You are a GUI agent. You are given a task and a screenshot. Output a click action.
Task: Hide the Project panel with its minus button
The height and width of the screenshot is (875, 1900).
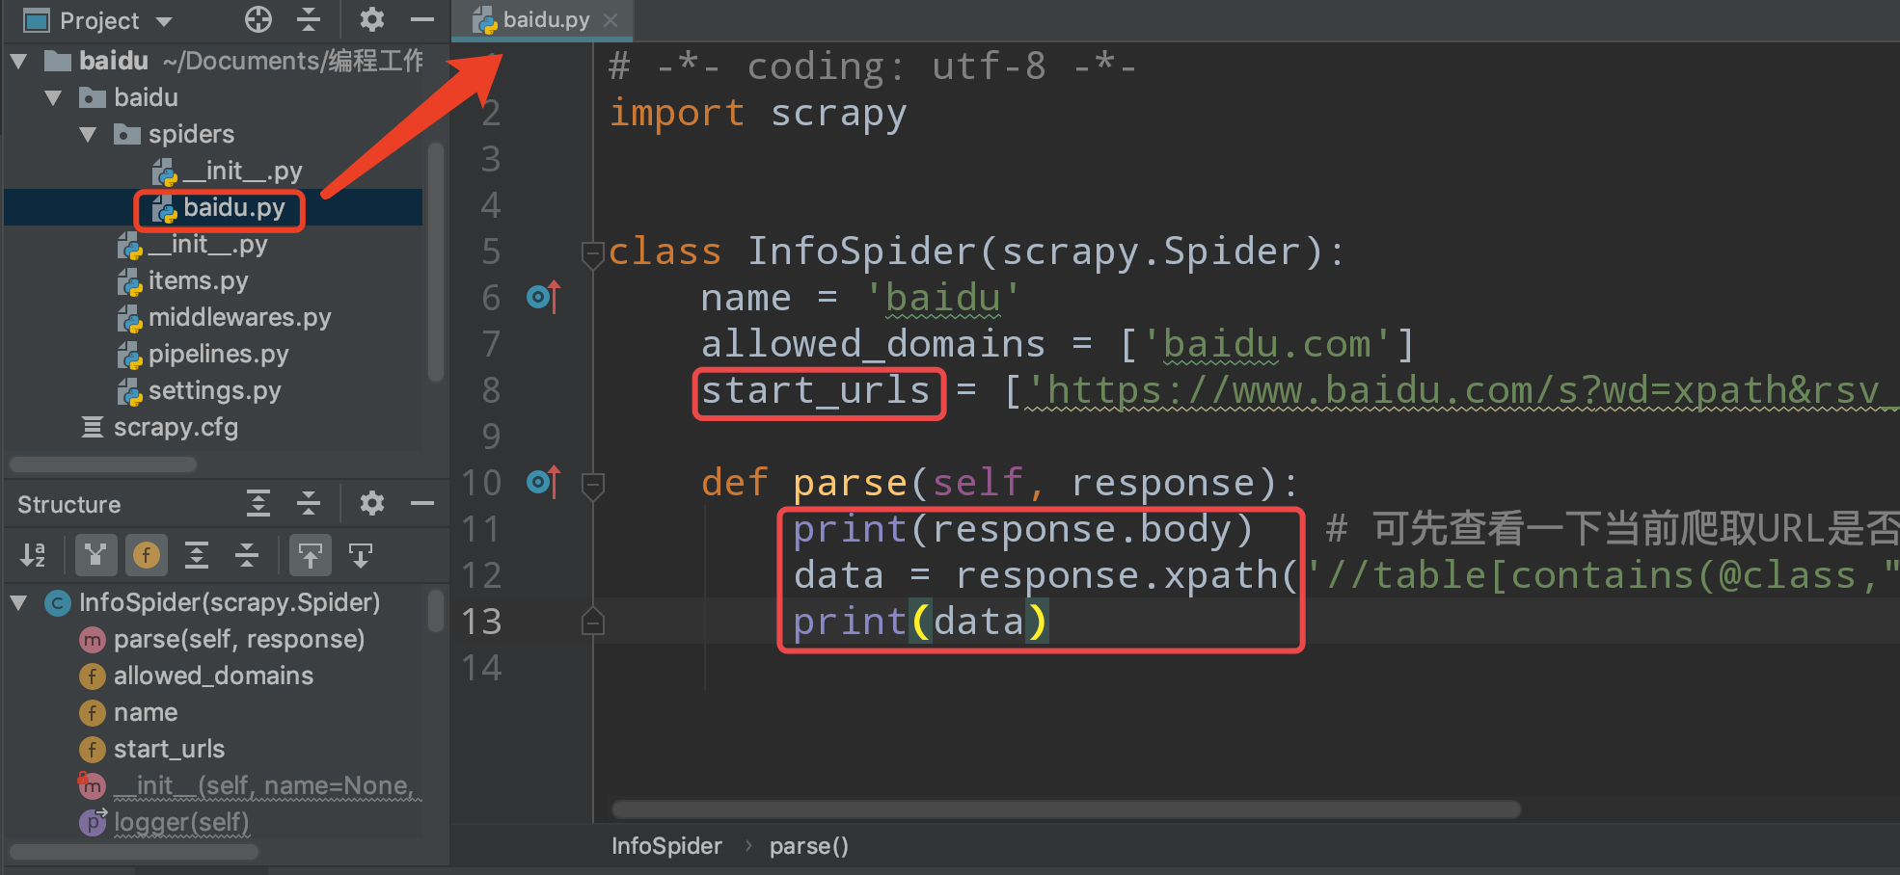click(x=421, y=19)
